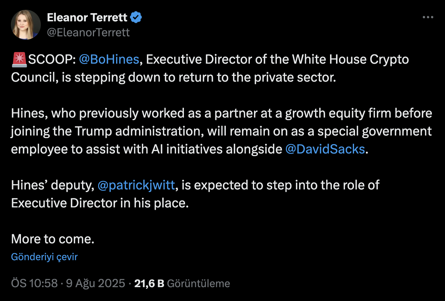The width and height of the screenshot is (445, 301).
Task: Open Eleanor Terrett's profile photo
Action: click(26, 25)
